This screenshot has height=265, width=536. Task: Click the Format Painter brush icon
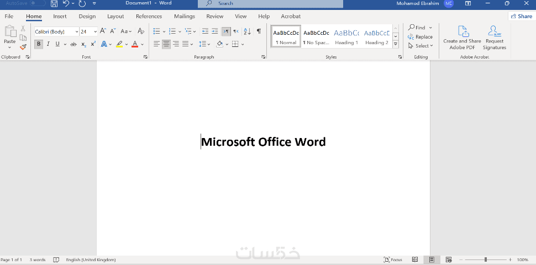click(23, 47)
